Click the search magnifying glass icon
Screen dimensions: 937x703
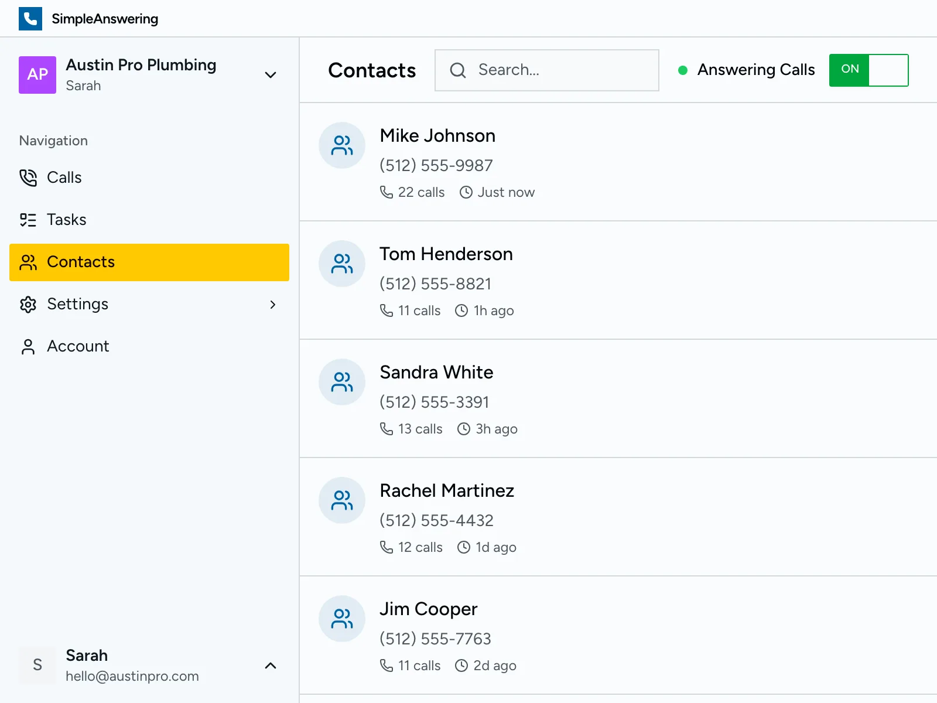pos(457,70)
